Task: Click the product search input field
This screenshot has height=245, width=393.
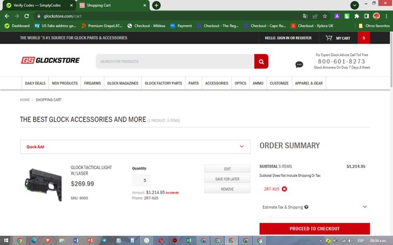Action: pyautogui.click(x=175, y=61)
